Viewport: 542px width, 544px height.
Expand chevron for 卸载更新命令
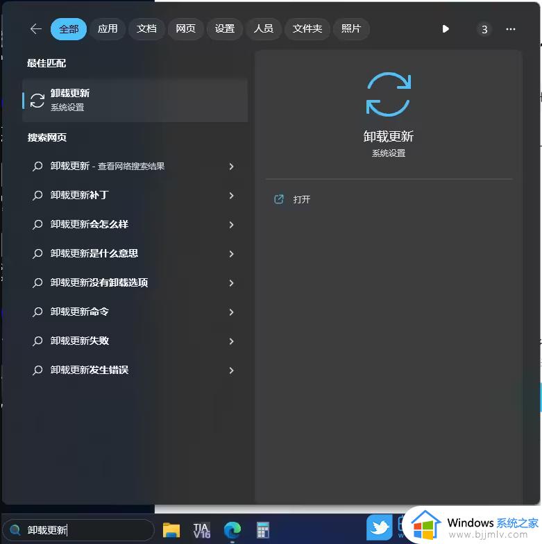[232, 312]
